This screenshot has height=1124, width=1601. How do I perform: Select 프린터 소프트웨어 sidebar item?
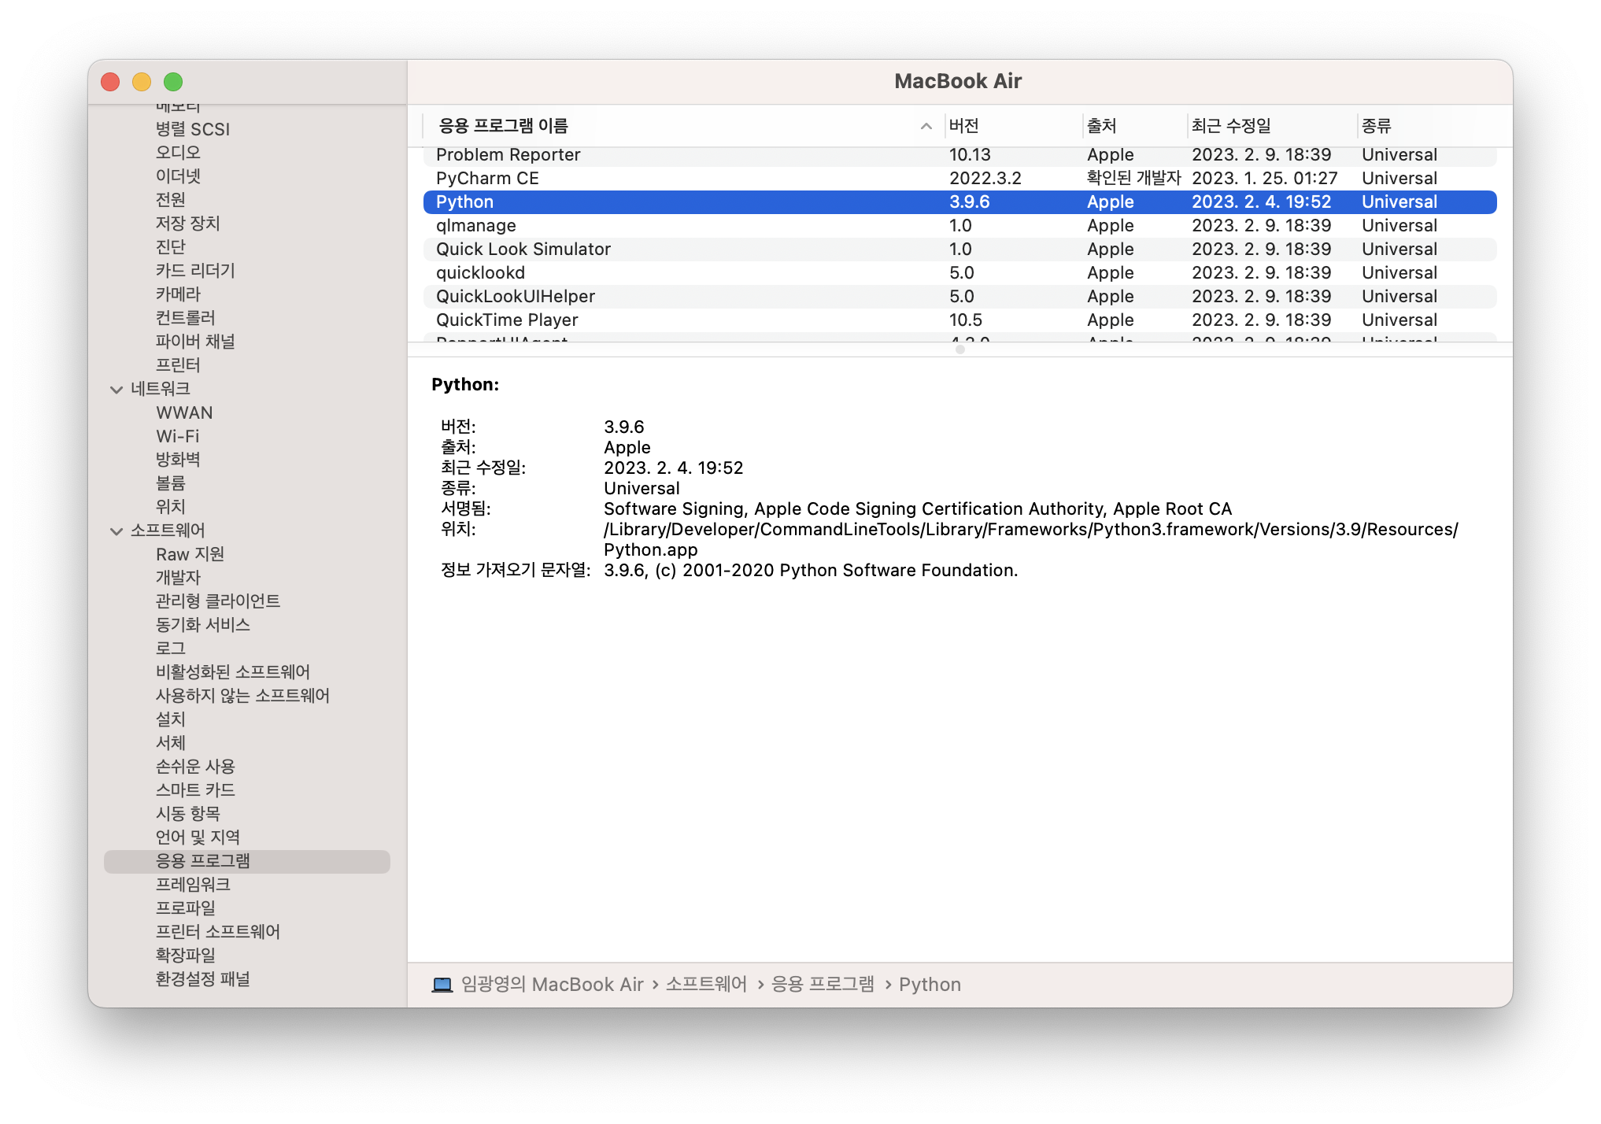[x=217, y=931]
